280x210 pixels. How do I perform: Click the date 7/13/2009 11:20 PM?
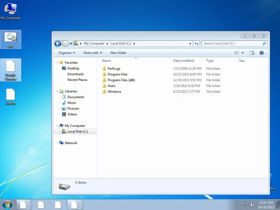coord(187,69)
